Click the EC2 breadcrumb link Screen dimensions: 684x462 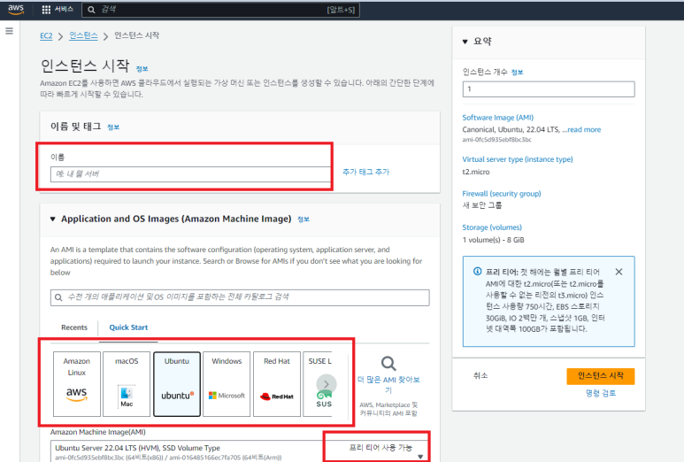[46, 35]
